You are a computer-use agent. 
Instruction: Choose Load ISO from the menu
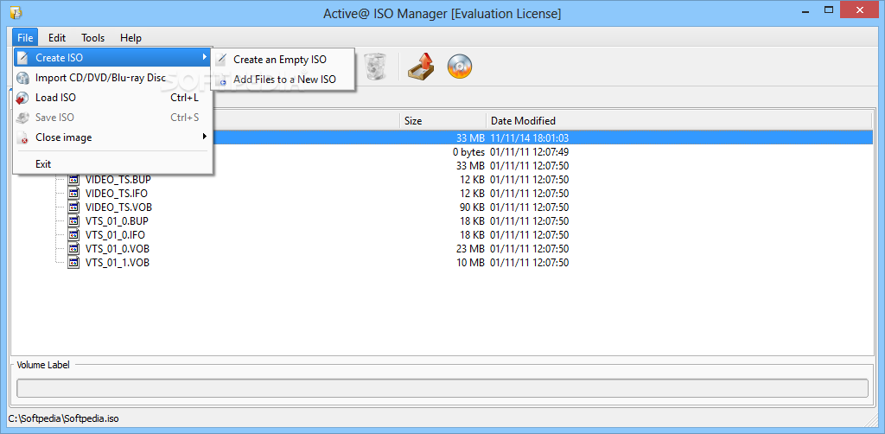pos(113,98)
